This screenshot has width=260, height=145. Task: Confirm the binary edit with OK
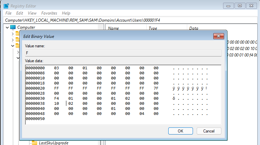180,131
